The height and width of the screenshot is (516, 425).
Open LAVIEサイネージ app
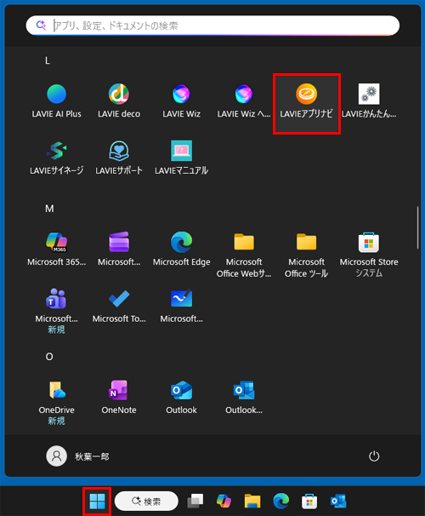pyautogui.click(x=56, y=158)
